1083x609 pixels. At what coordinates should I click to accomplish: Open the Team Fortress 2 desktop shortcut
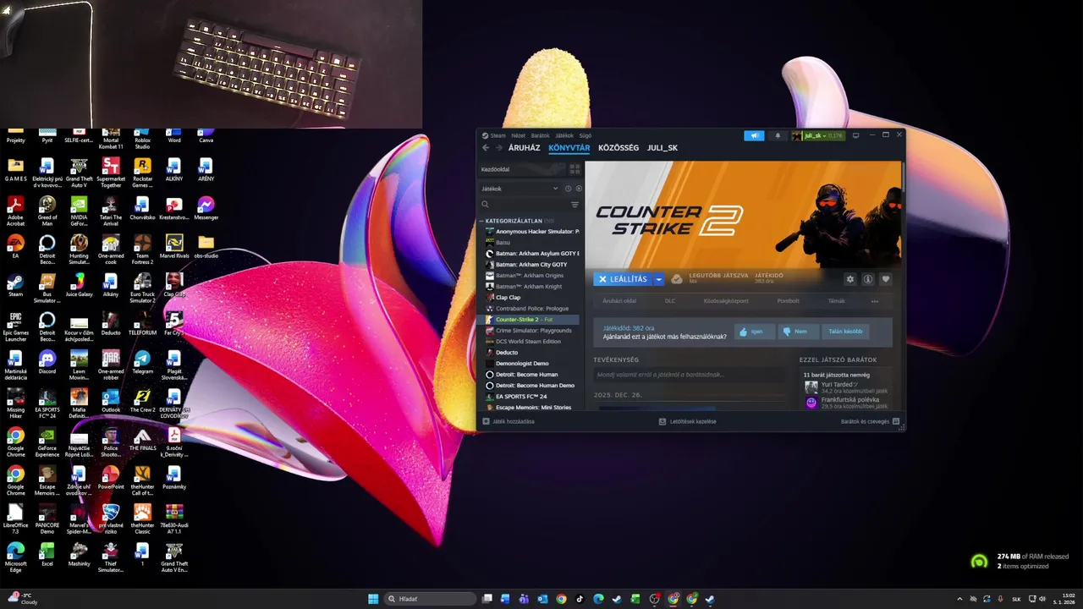(142, 250)
